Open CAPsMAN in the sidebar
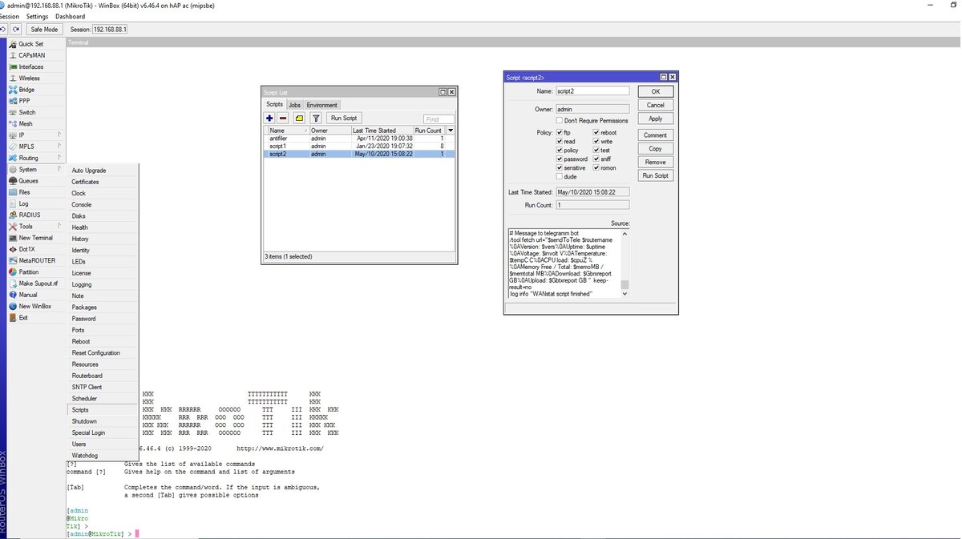 [x=31, y=55]
